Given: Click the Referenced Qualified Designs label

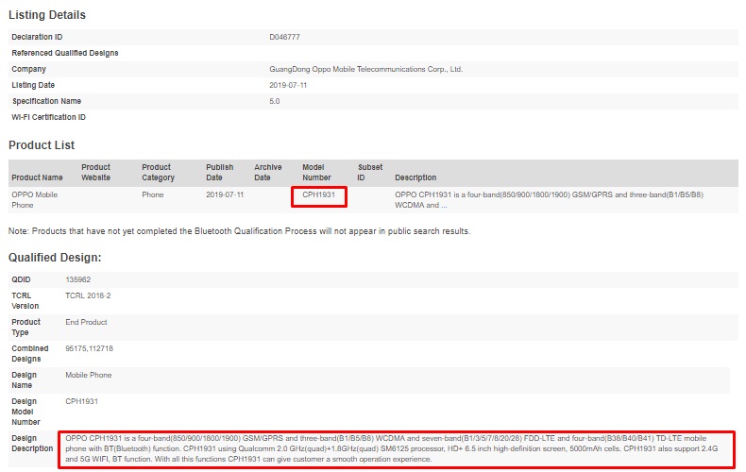Looking at the screenshot, I should click(65, 53).
